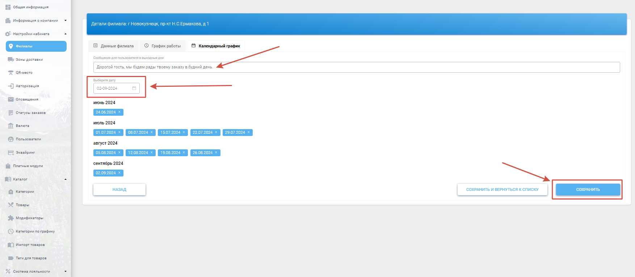Click Сохранить и вернуться к списку
635x277 pixels.
502,189
